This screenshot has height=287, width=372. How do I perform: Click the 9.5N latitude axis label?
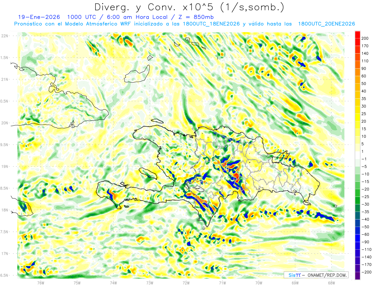(4, 145)
